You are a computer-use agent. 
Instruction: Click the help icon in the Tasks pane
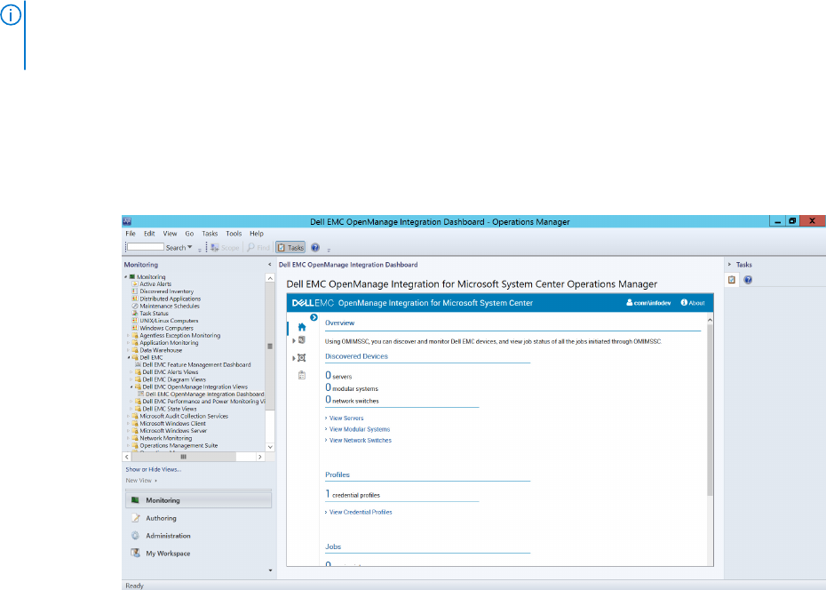click(748, 280)
